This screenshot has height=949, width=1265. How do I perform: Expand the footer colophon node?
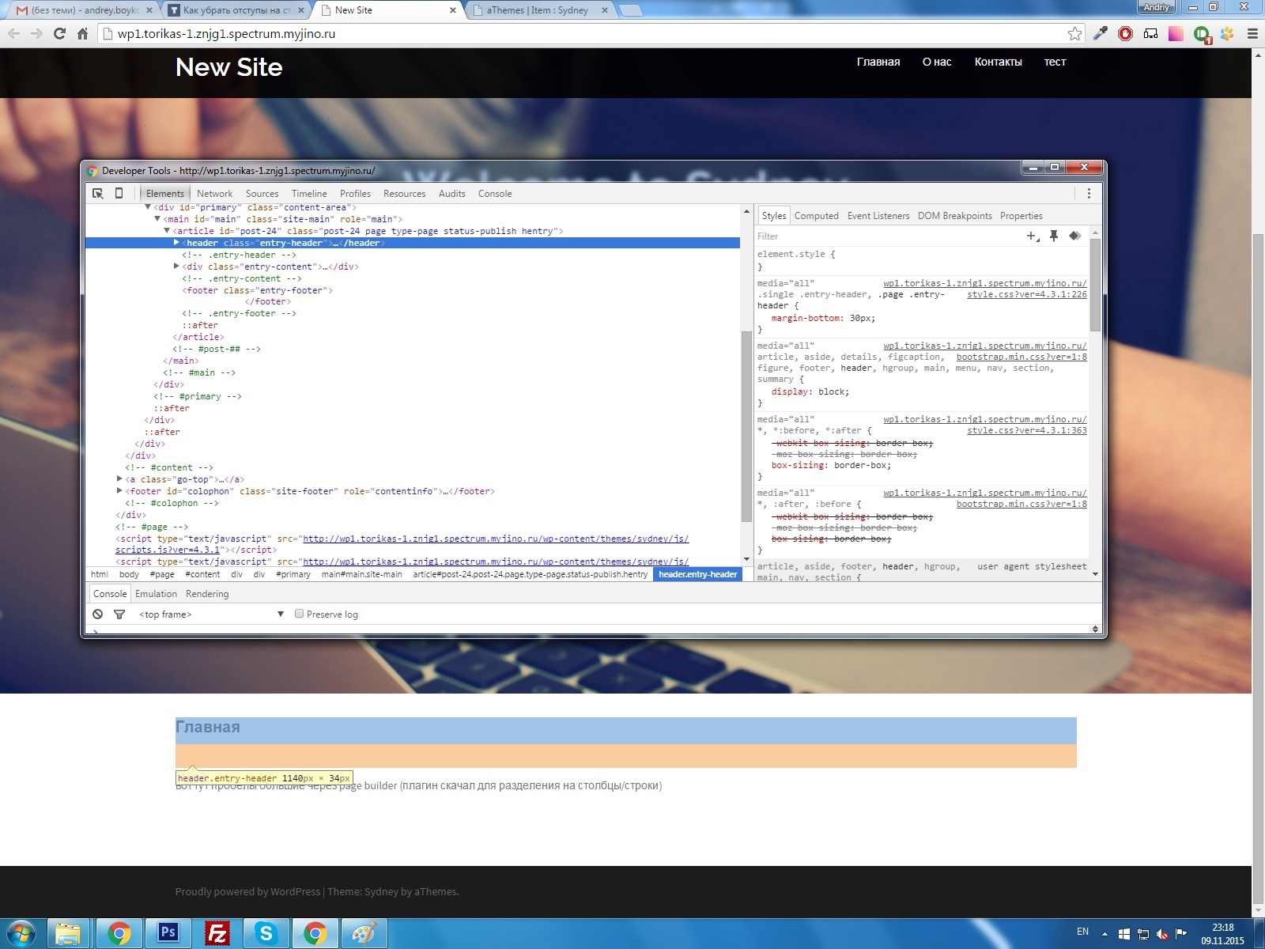tap(119, 491)
